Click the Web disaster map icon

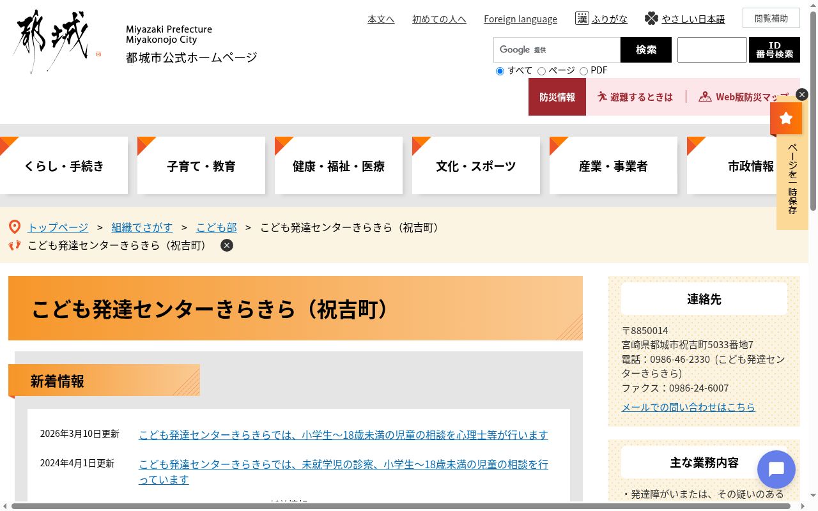coord(705,96)
